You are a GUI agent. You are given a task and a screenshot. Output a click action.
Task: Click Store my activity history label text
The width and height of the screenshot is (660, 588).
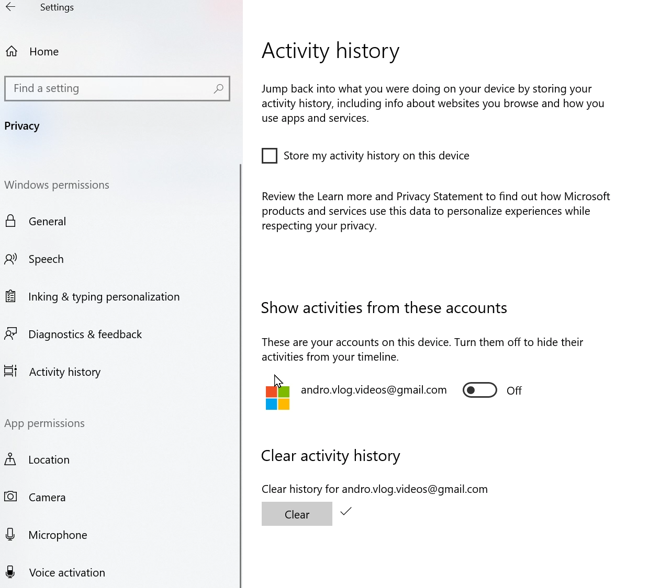(x=376, y=156)
